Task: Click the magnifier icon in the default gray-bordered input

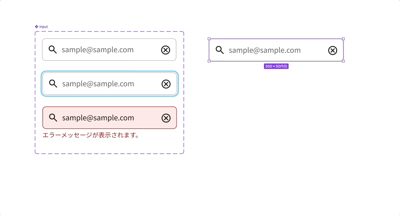Action: click(53, 50)
